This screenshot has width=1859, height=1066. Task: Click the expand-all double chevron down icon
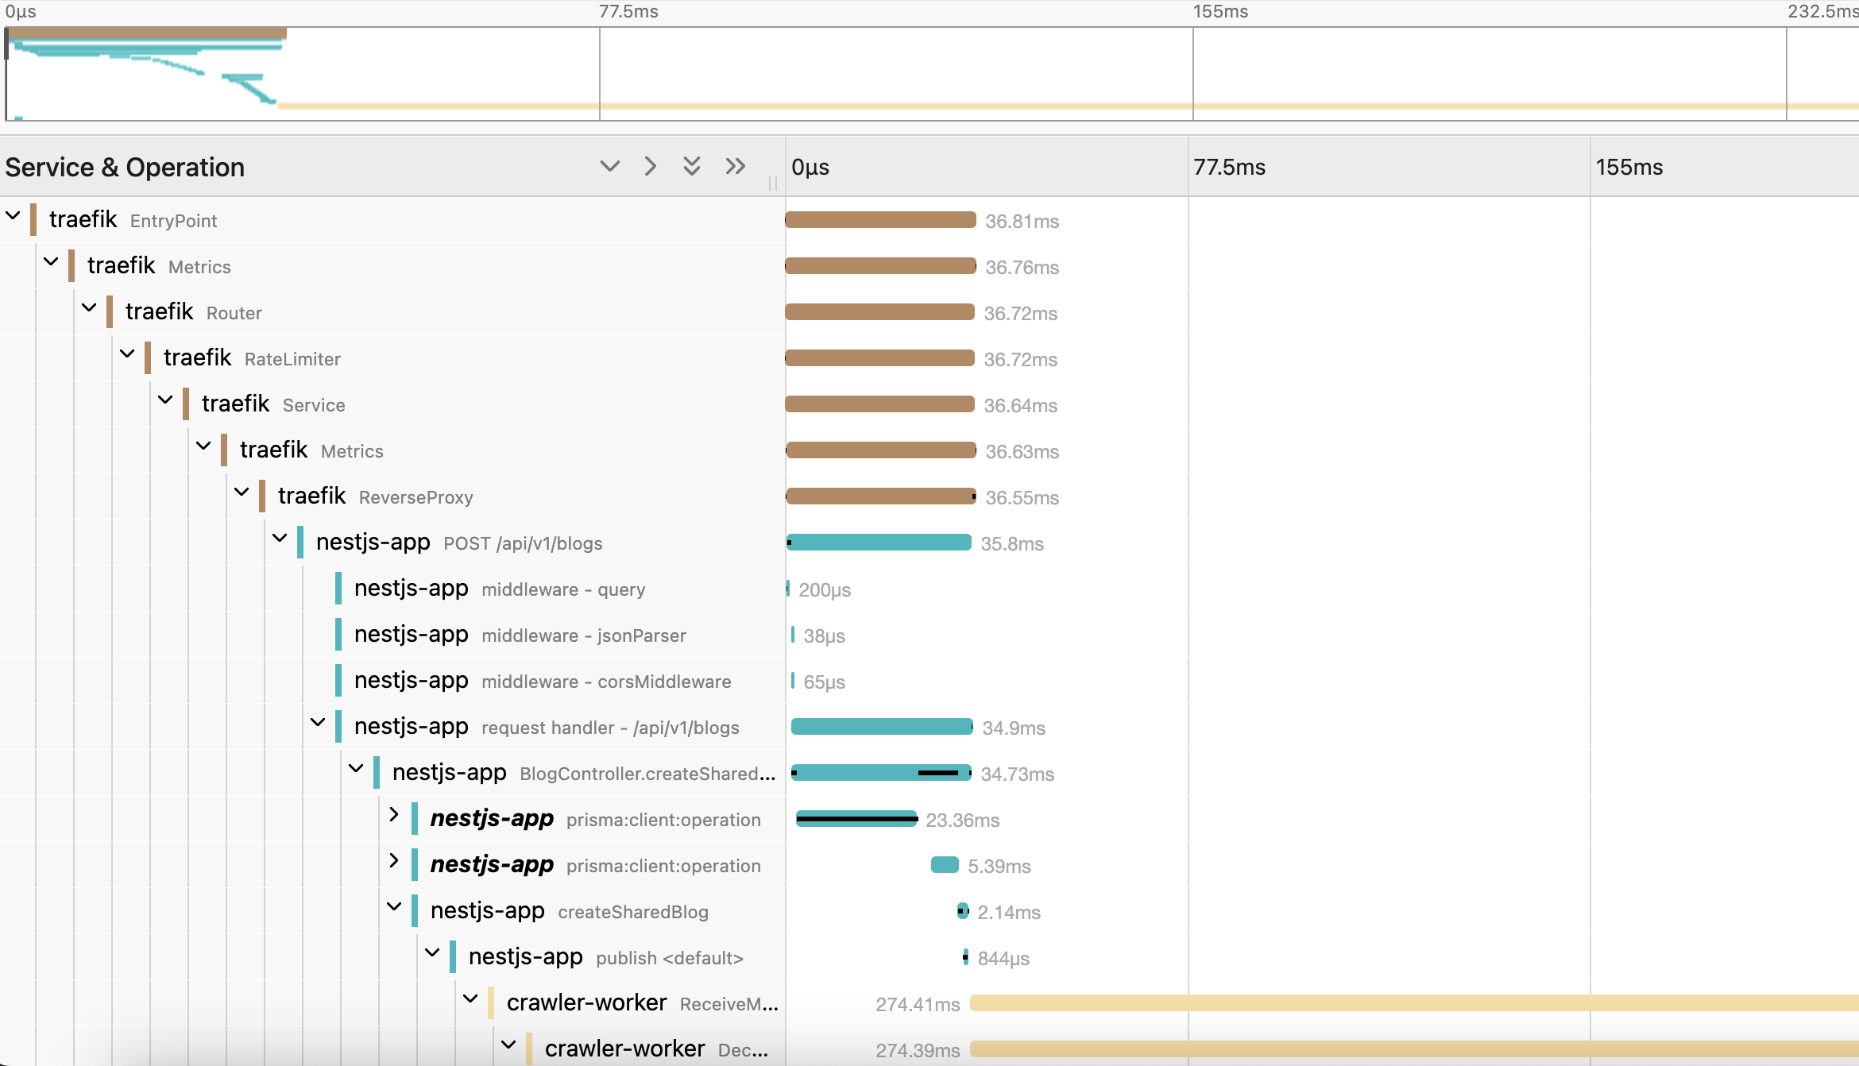coord(692,166)
